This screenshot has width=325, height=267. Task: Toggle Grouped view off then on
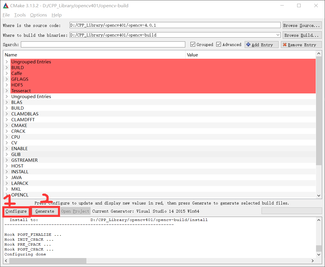coord(193,45)
